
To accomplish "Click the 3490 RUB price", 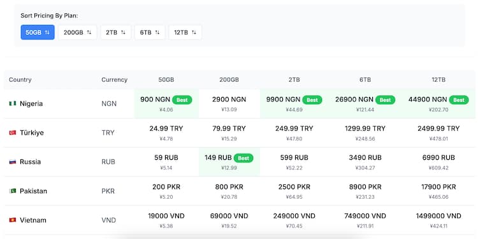I will click(365, 157).
